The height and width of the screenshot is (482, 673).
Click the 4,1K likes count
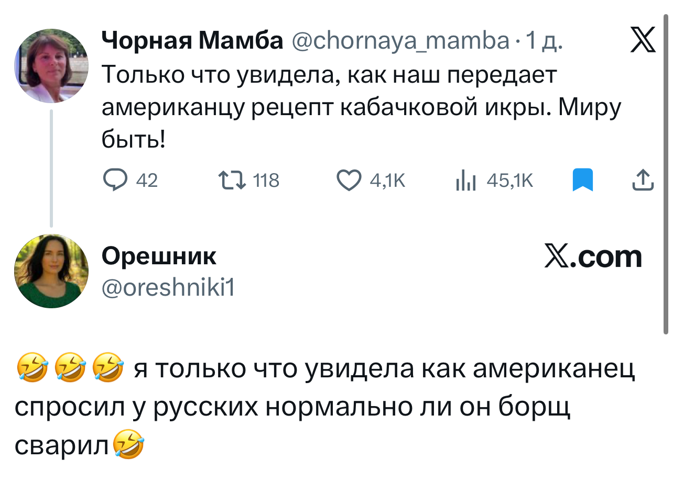coord(387,181)
